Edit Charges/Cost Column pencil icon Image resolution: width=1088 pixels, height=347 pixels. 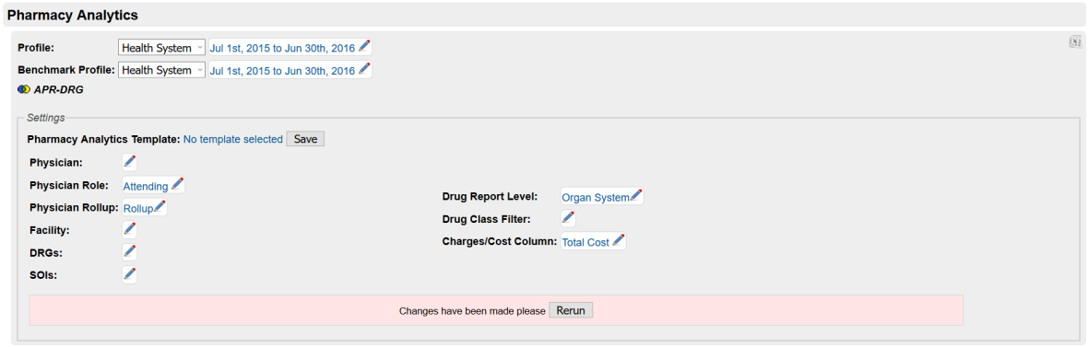pos(619,241)
